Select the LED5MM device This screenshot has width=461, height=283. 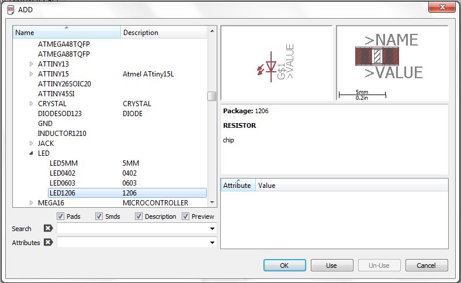pos(64,163)
